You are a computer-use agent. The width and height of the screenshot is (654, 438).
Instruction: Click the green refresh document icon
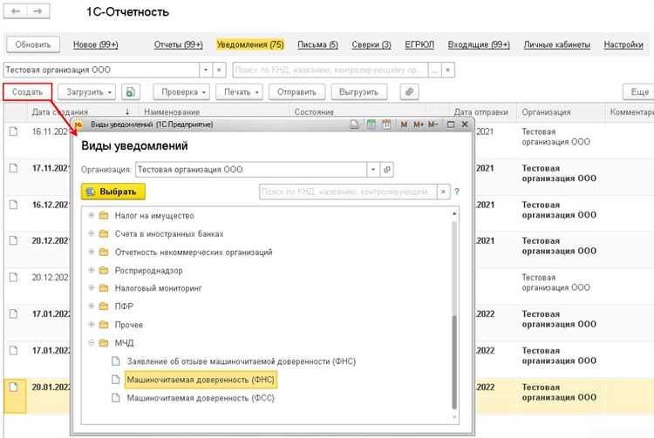coord(131,92)
